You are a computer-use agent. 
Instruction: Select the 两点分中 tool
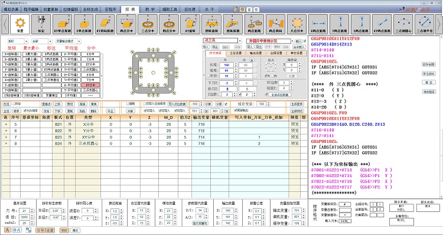coord(126,24)
